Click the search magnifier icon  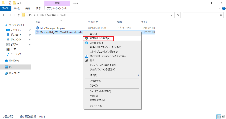pos(221,15)
